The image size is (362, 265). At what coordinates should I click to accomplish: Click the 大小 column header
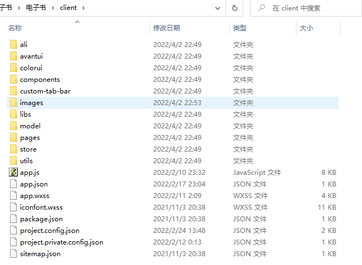(x=306, y=28)
